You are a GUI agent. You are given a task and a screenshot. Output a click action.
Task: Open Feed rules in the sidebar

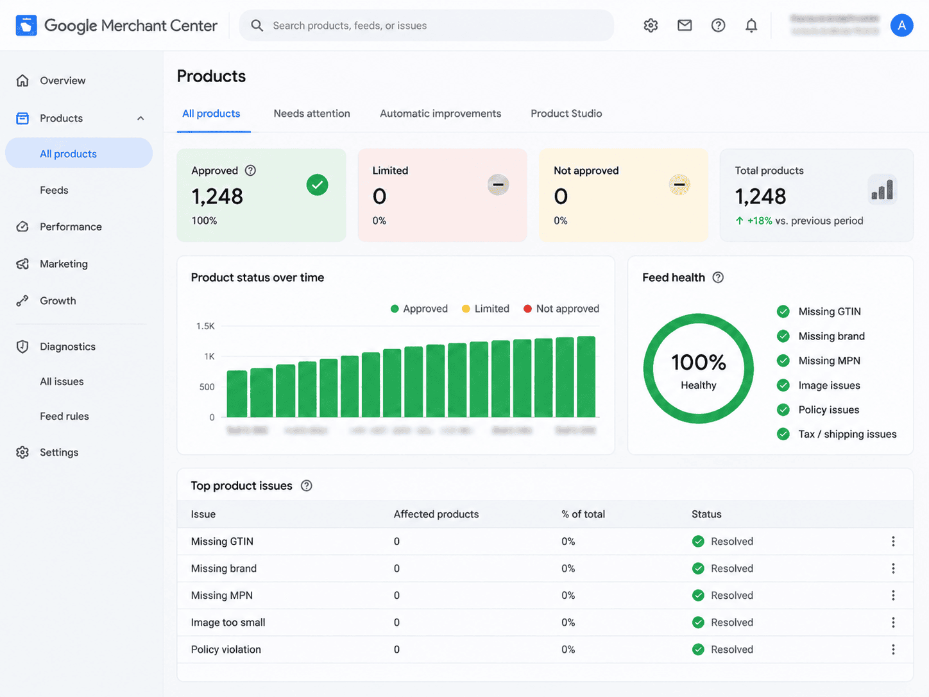64,416
